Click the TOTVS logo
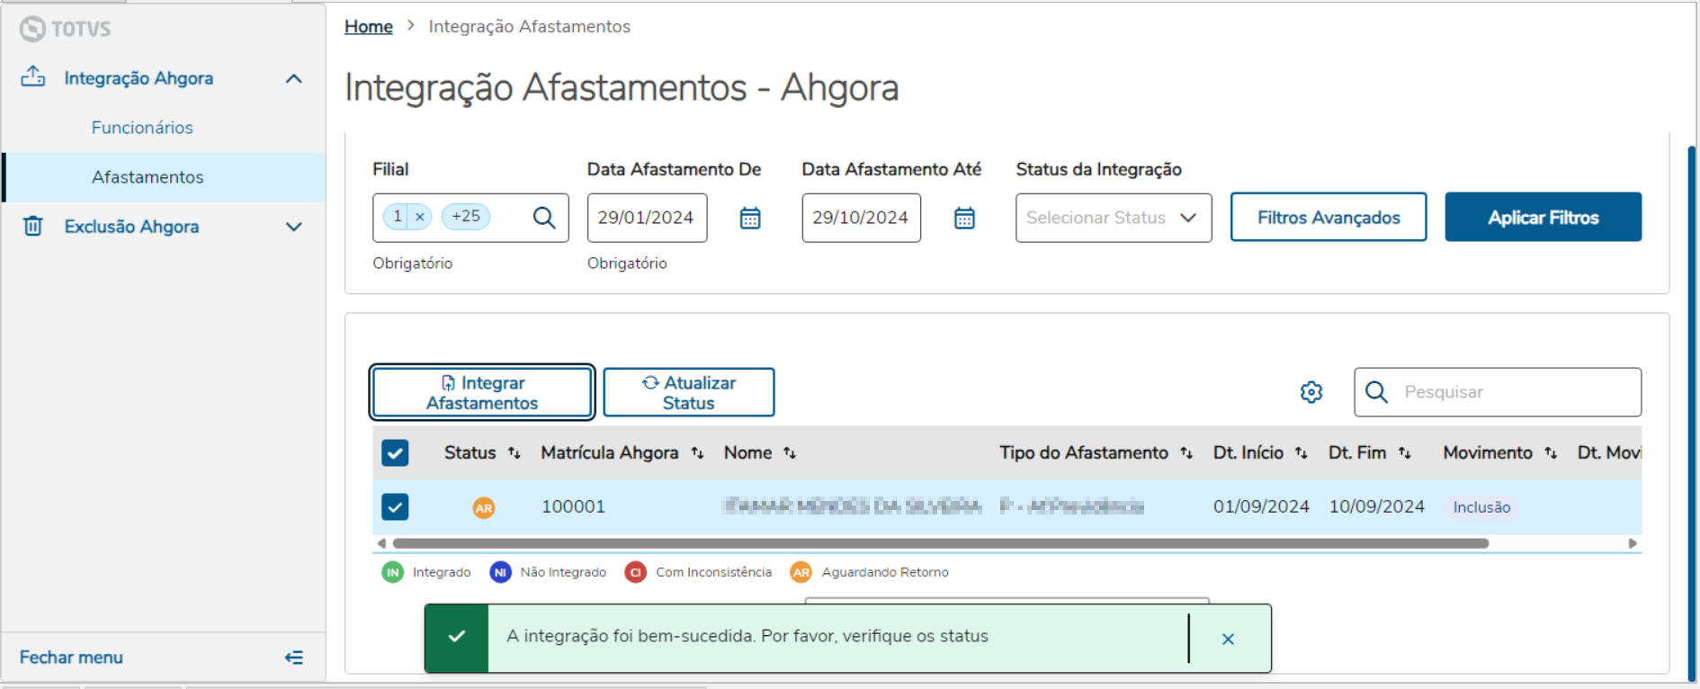The width and height of the screenshot is (1700, 689). 66,29
